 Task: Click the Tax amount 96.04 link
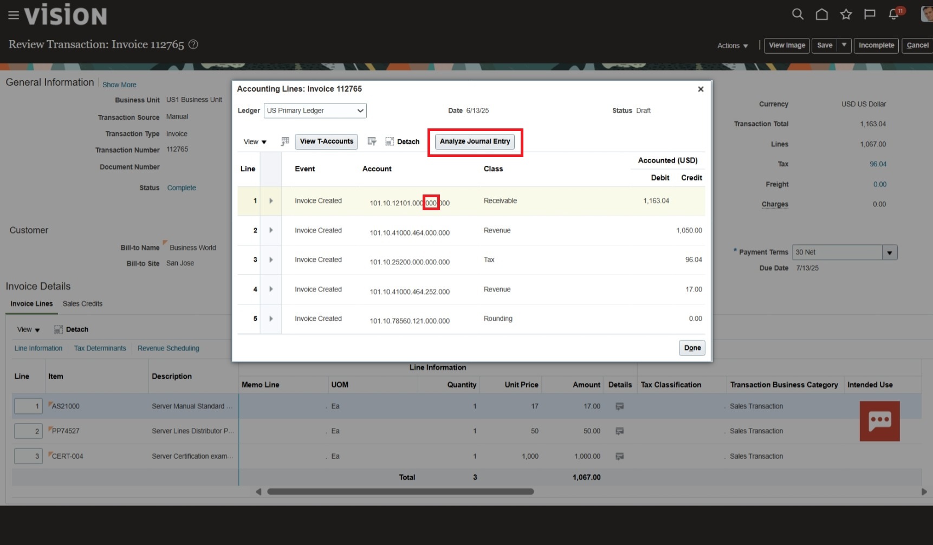click(x=878, y=164)
